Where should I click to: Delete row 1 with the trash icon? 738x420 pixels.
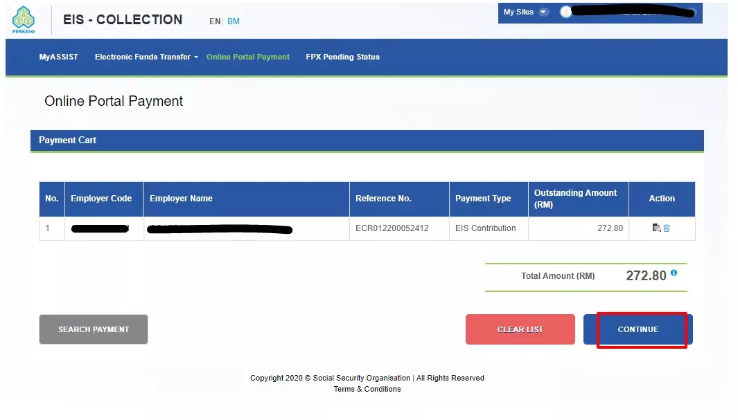667,228
